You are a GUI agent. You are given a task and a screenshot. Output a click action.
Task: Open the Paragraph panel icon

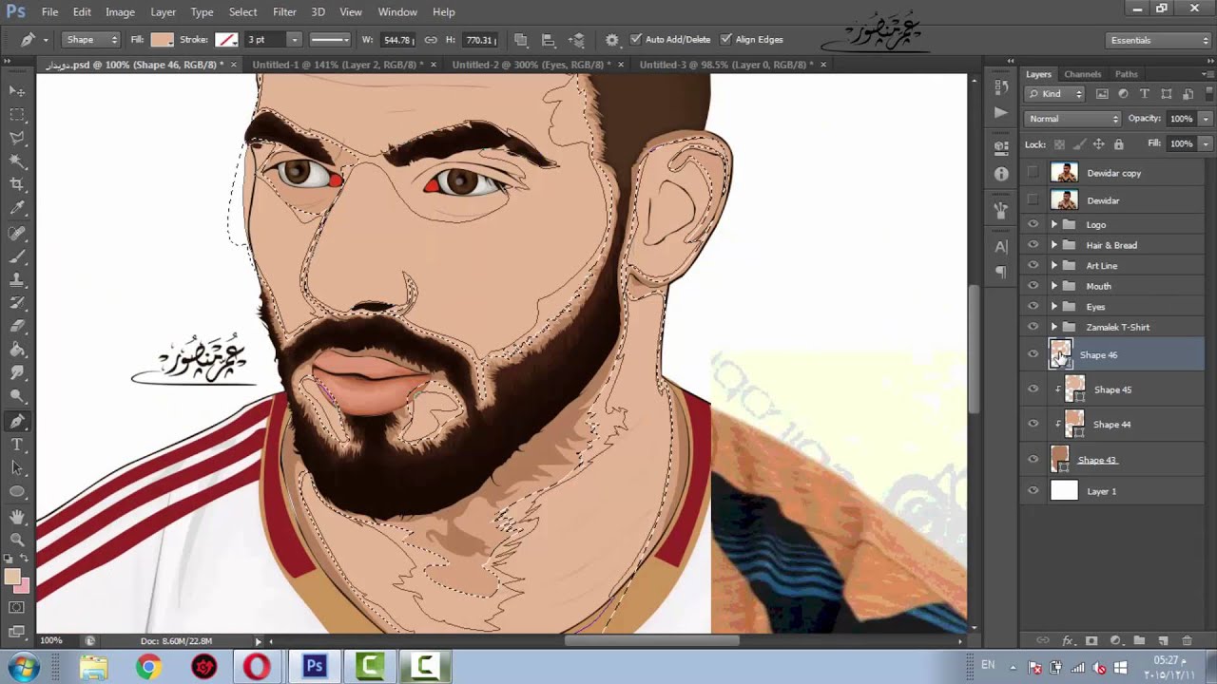pyautogui.click(x=1000, y=272)
